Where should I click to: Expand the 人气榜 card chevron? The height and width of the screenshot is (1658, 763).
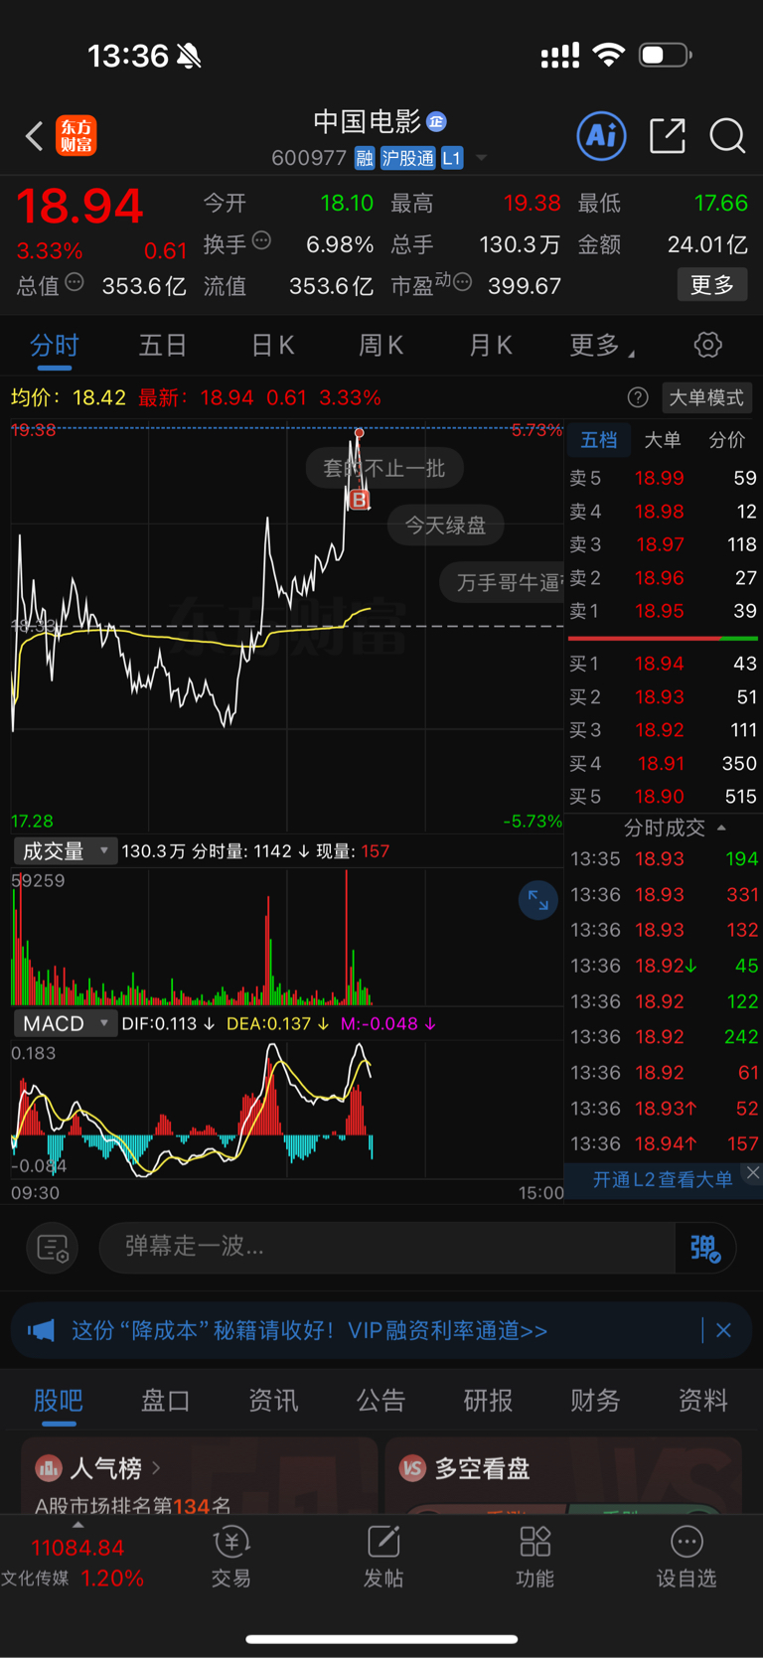156,1468
